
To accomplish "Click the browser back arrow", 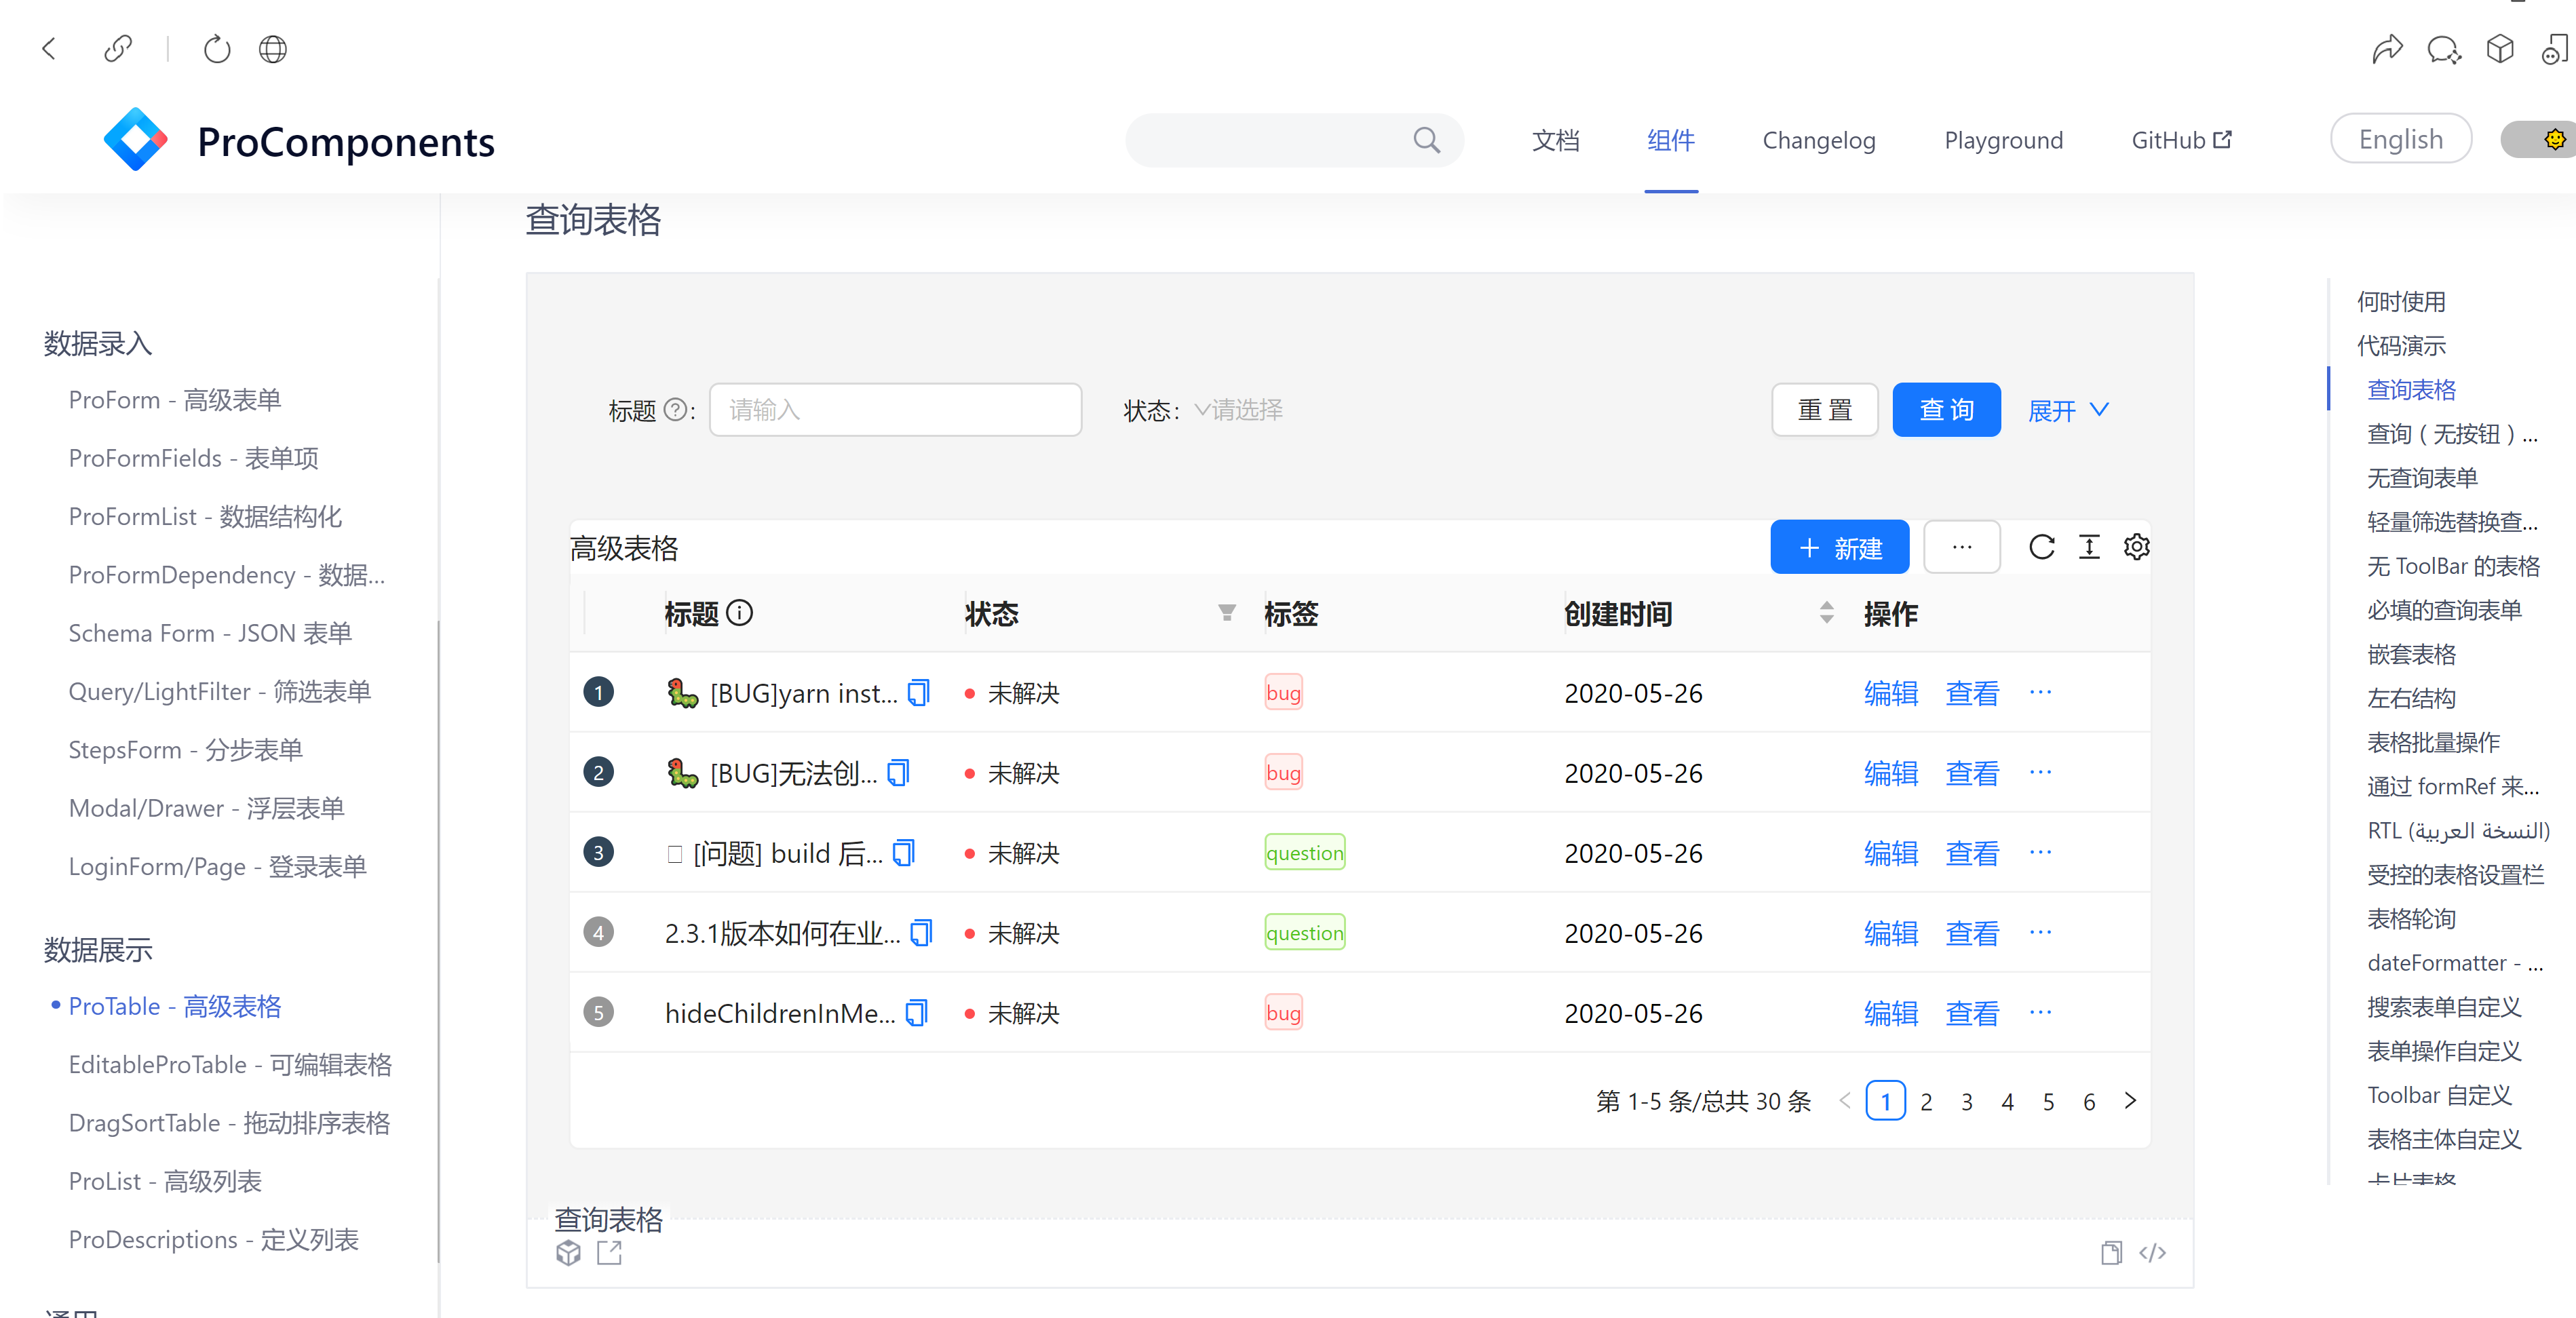I will [x=48, y=48].
